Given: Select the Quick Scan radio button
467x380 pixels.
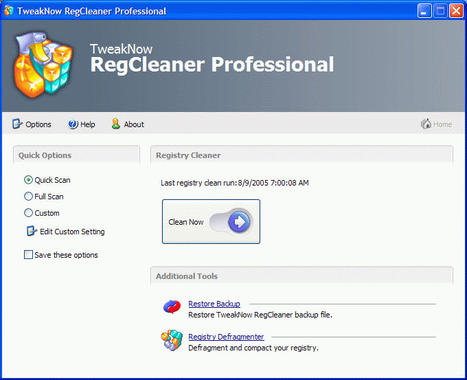Looking at the screenshot, I should 28,180.
